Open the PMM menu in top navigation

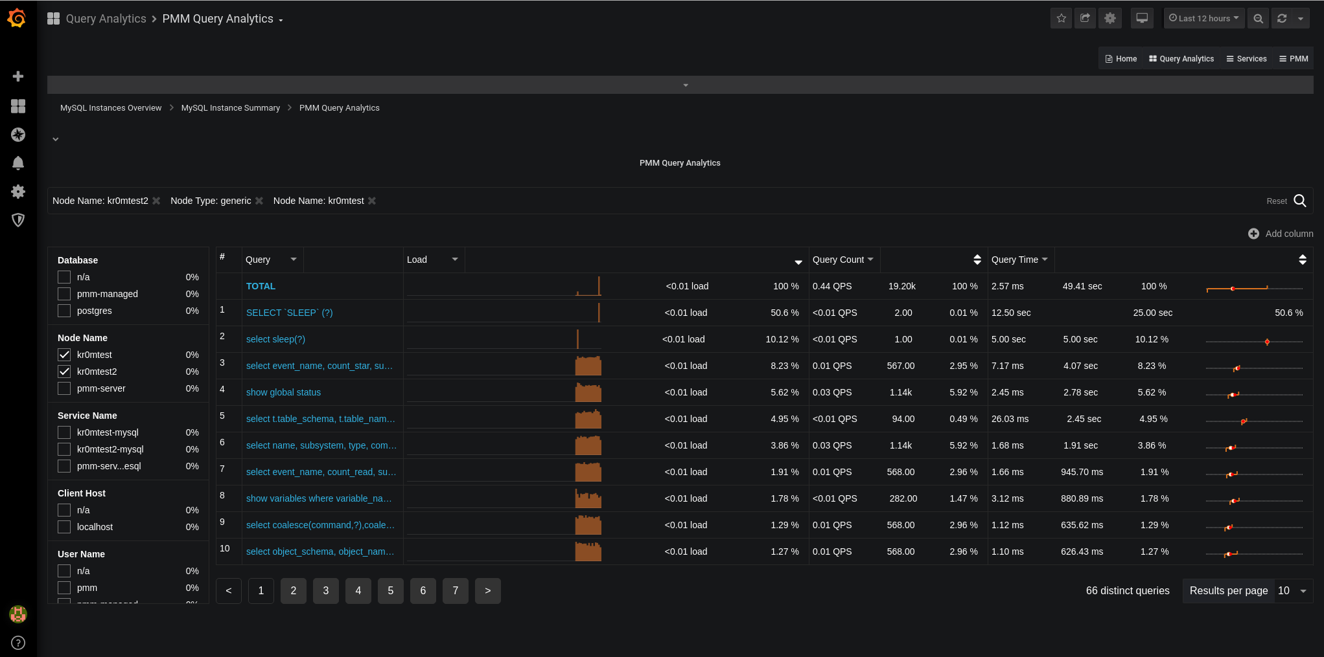click(1294, 59)
